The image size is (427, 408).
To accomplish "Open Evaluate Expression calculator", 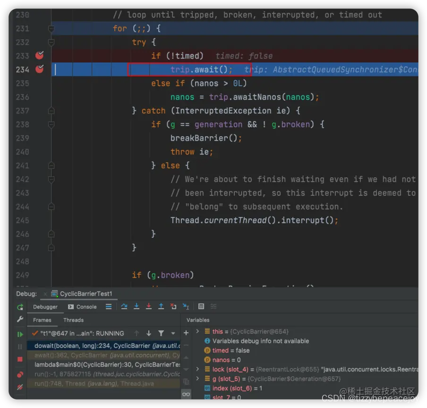I will [x=201, y=307].
